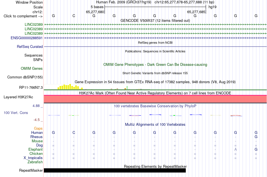
Task: Click the Dog species label
Action: pyautogui.click(x=39, y=145)
